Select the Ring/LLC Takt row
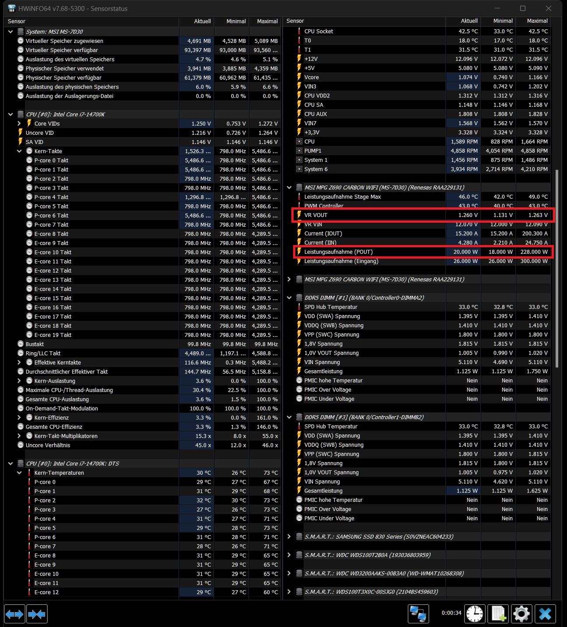 [142, 353]
